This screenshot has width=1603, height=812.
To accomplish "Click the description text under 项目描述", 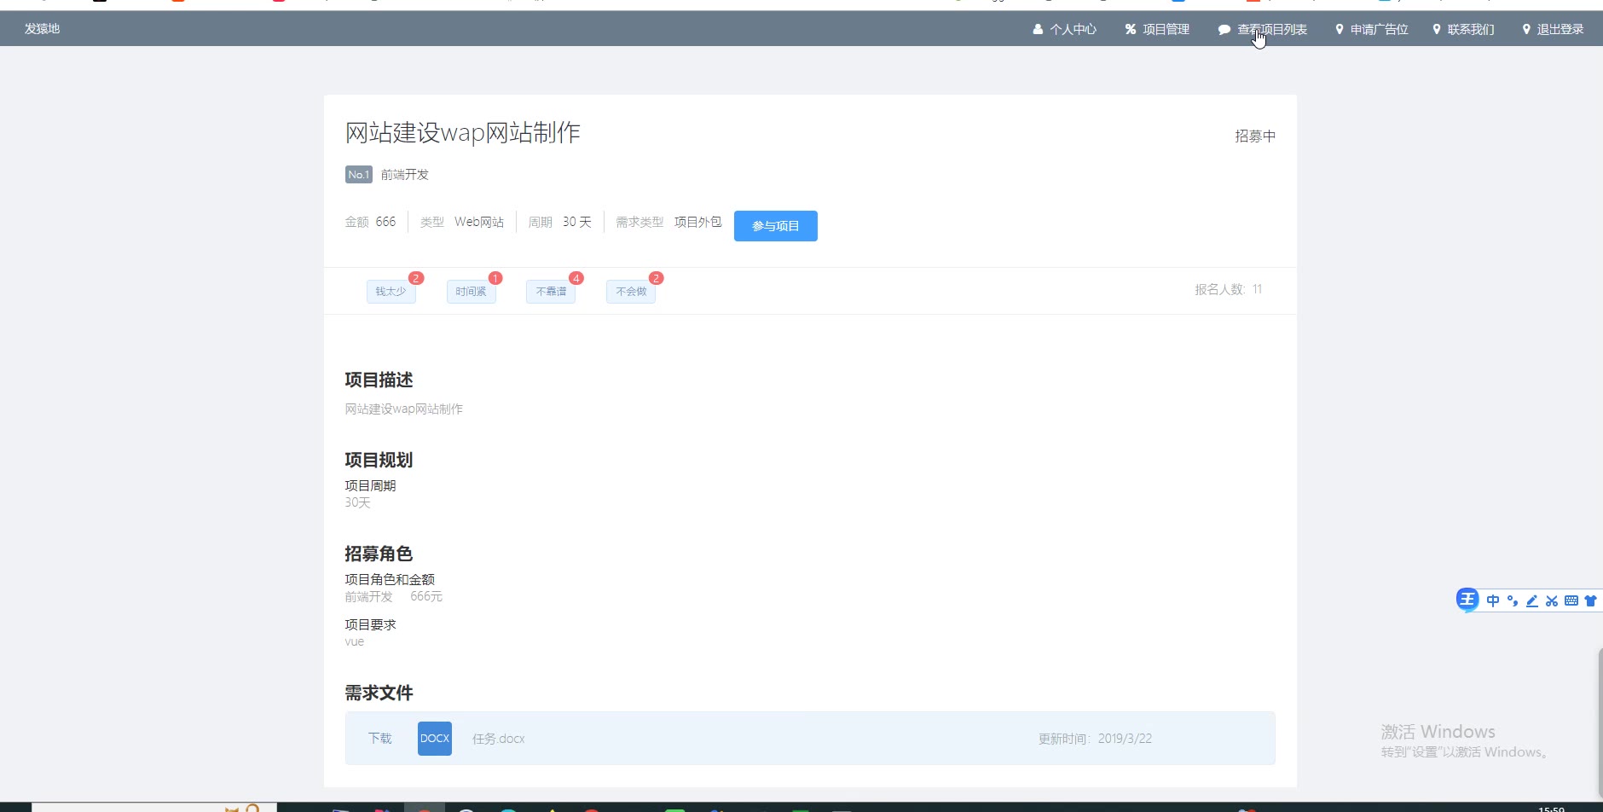I will 404,409.
